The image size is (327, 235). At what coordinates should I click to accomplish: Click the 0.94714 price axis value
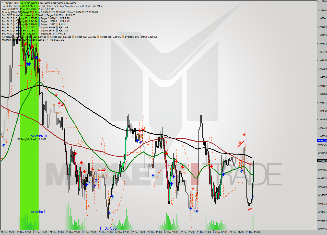tap(323, 204)
